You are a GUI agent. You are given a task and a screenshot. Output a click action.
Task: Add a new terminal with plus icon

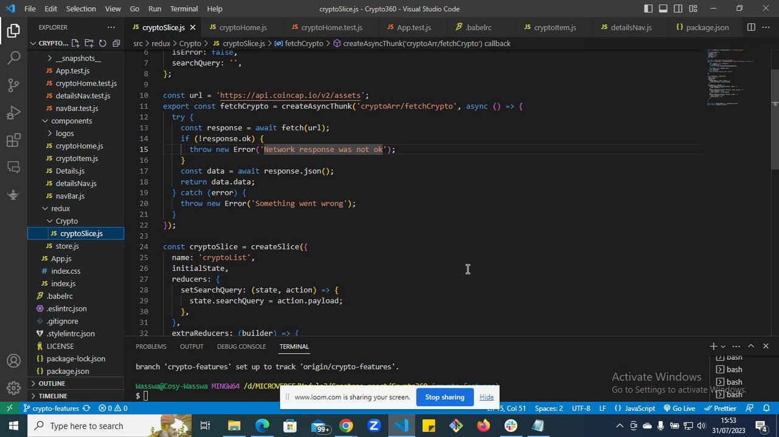pyautogui.click(x=713, y=346)
